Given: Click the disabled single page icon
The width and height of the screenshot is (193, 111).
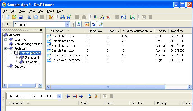Looking at the screenshot, I should point(77,17).
